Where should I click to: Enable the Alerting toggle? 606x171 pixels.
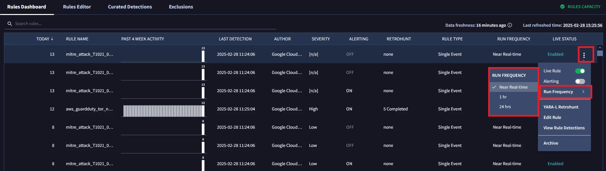[x=580, y=81]
